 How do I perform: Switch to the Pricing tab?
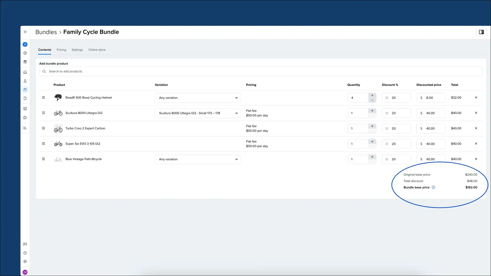pyautogui.click(x=61, y=50)
